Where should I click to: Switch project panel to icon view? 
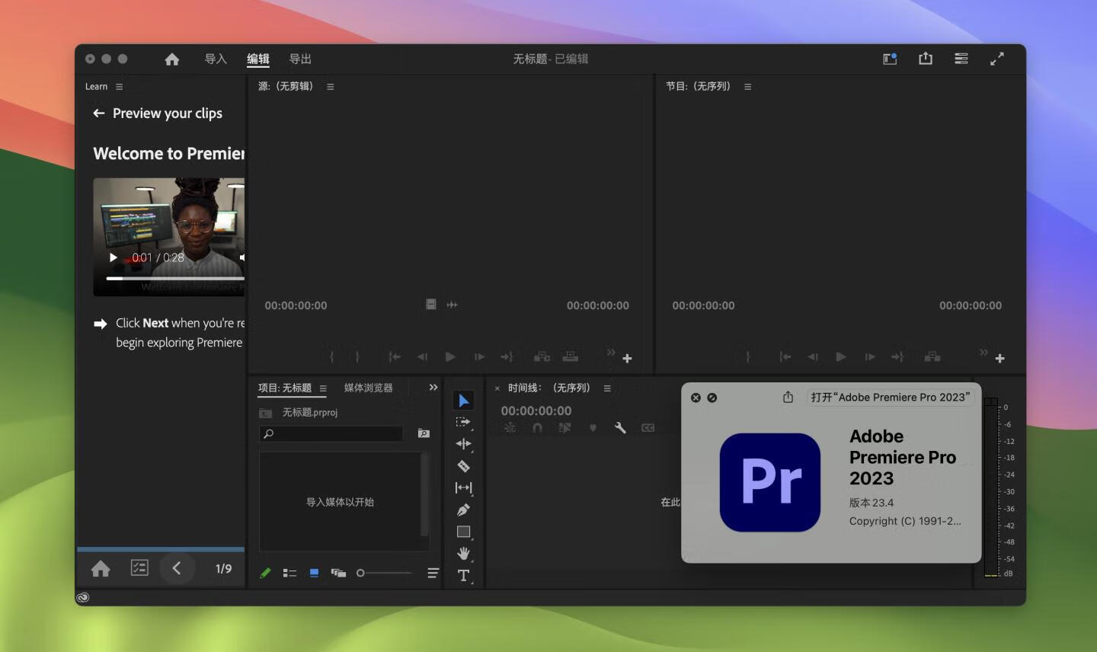tap(314, 574)
